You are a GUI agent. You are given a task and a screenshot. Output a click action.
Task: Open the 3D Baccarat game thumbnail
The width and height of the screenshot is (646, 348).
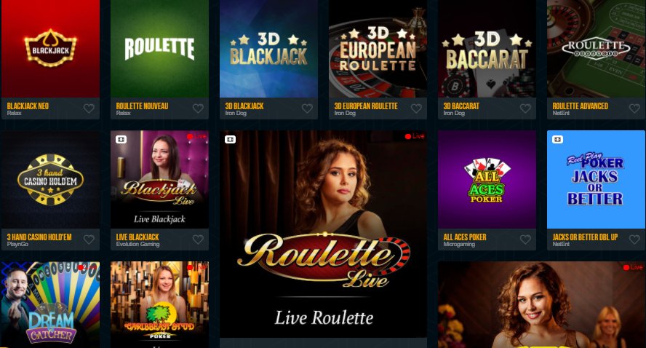pyautogui.click(x=487, y=49)
